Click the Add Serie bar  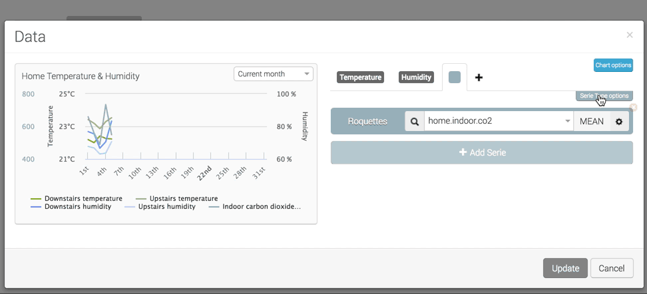click(481, 152)
